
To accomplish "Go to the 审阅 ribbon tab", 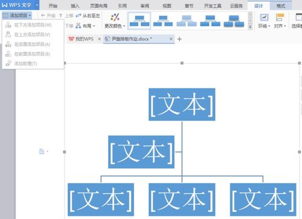I will pyautogui.click(x=145, y=6).
